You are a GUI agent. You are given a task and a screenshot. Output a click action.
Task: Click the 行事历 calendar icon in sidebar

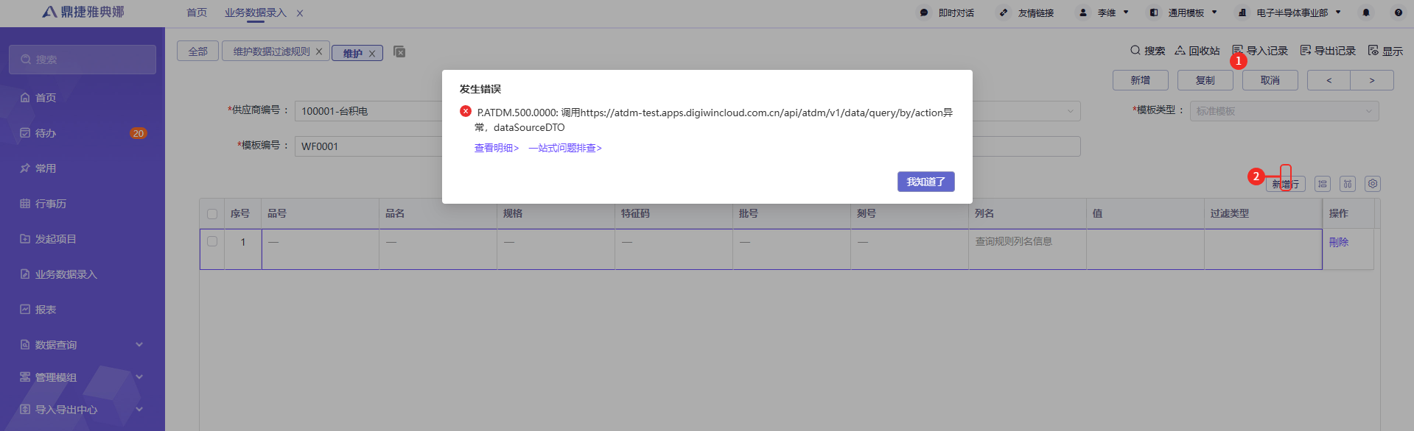pyautogui.click(x=25, y=204)
